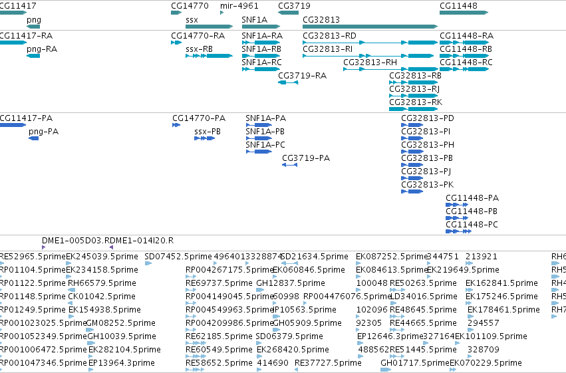Select protein CG11448-PC

pyautogui.click(x=458, y=231)
